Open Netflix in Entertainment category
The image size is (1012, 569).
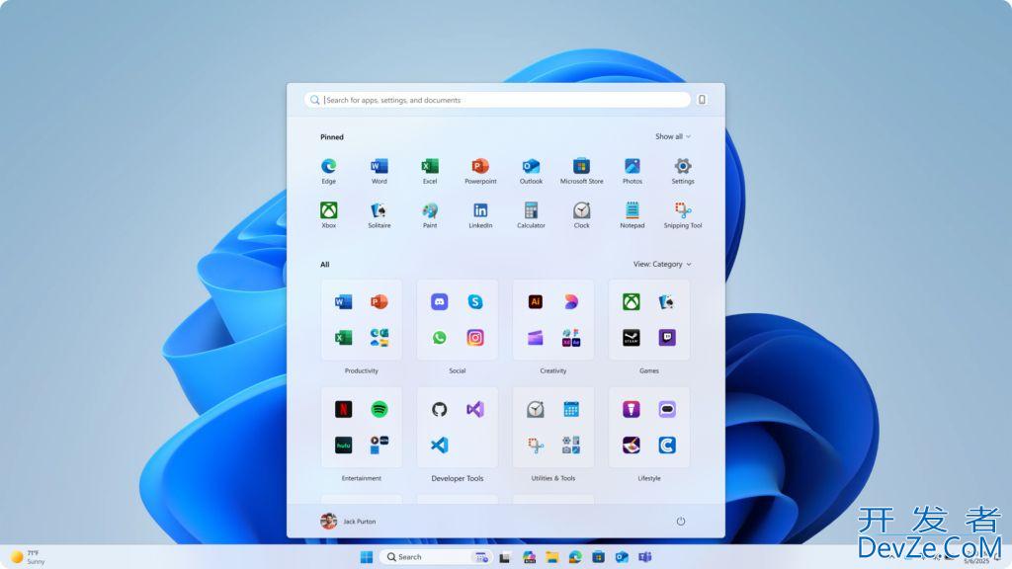(343, 409)
